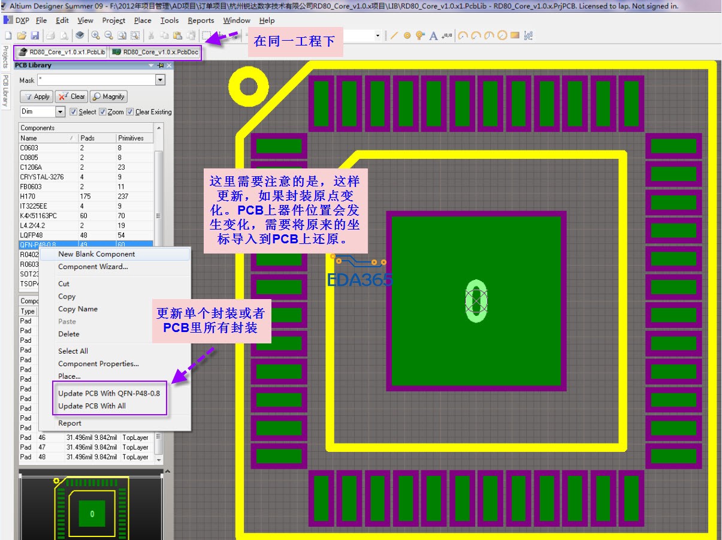Select the Place Pad tool

[x=407, y=35]
